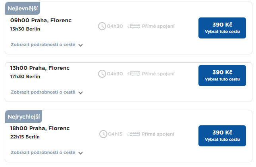Select the 18h00 trip for 390 Kč
Screen dimensions: 256x167
(222, 136)
